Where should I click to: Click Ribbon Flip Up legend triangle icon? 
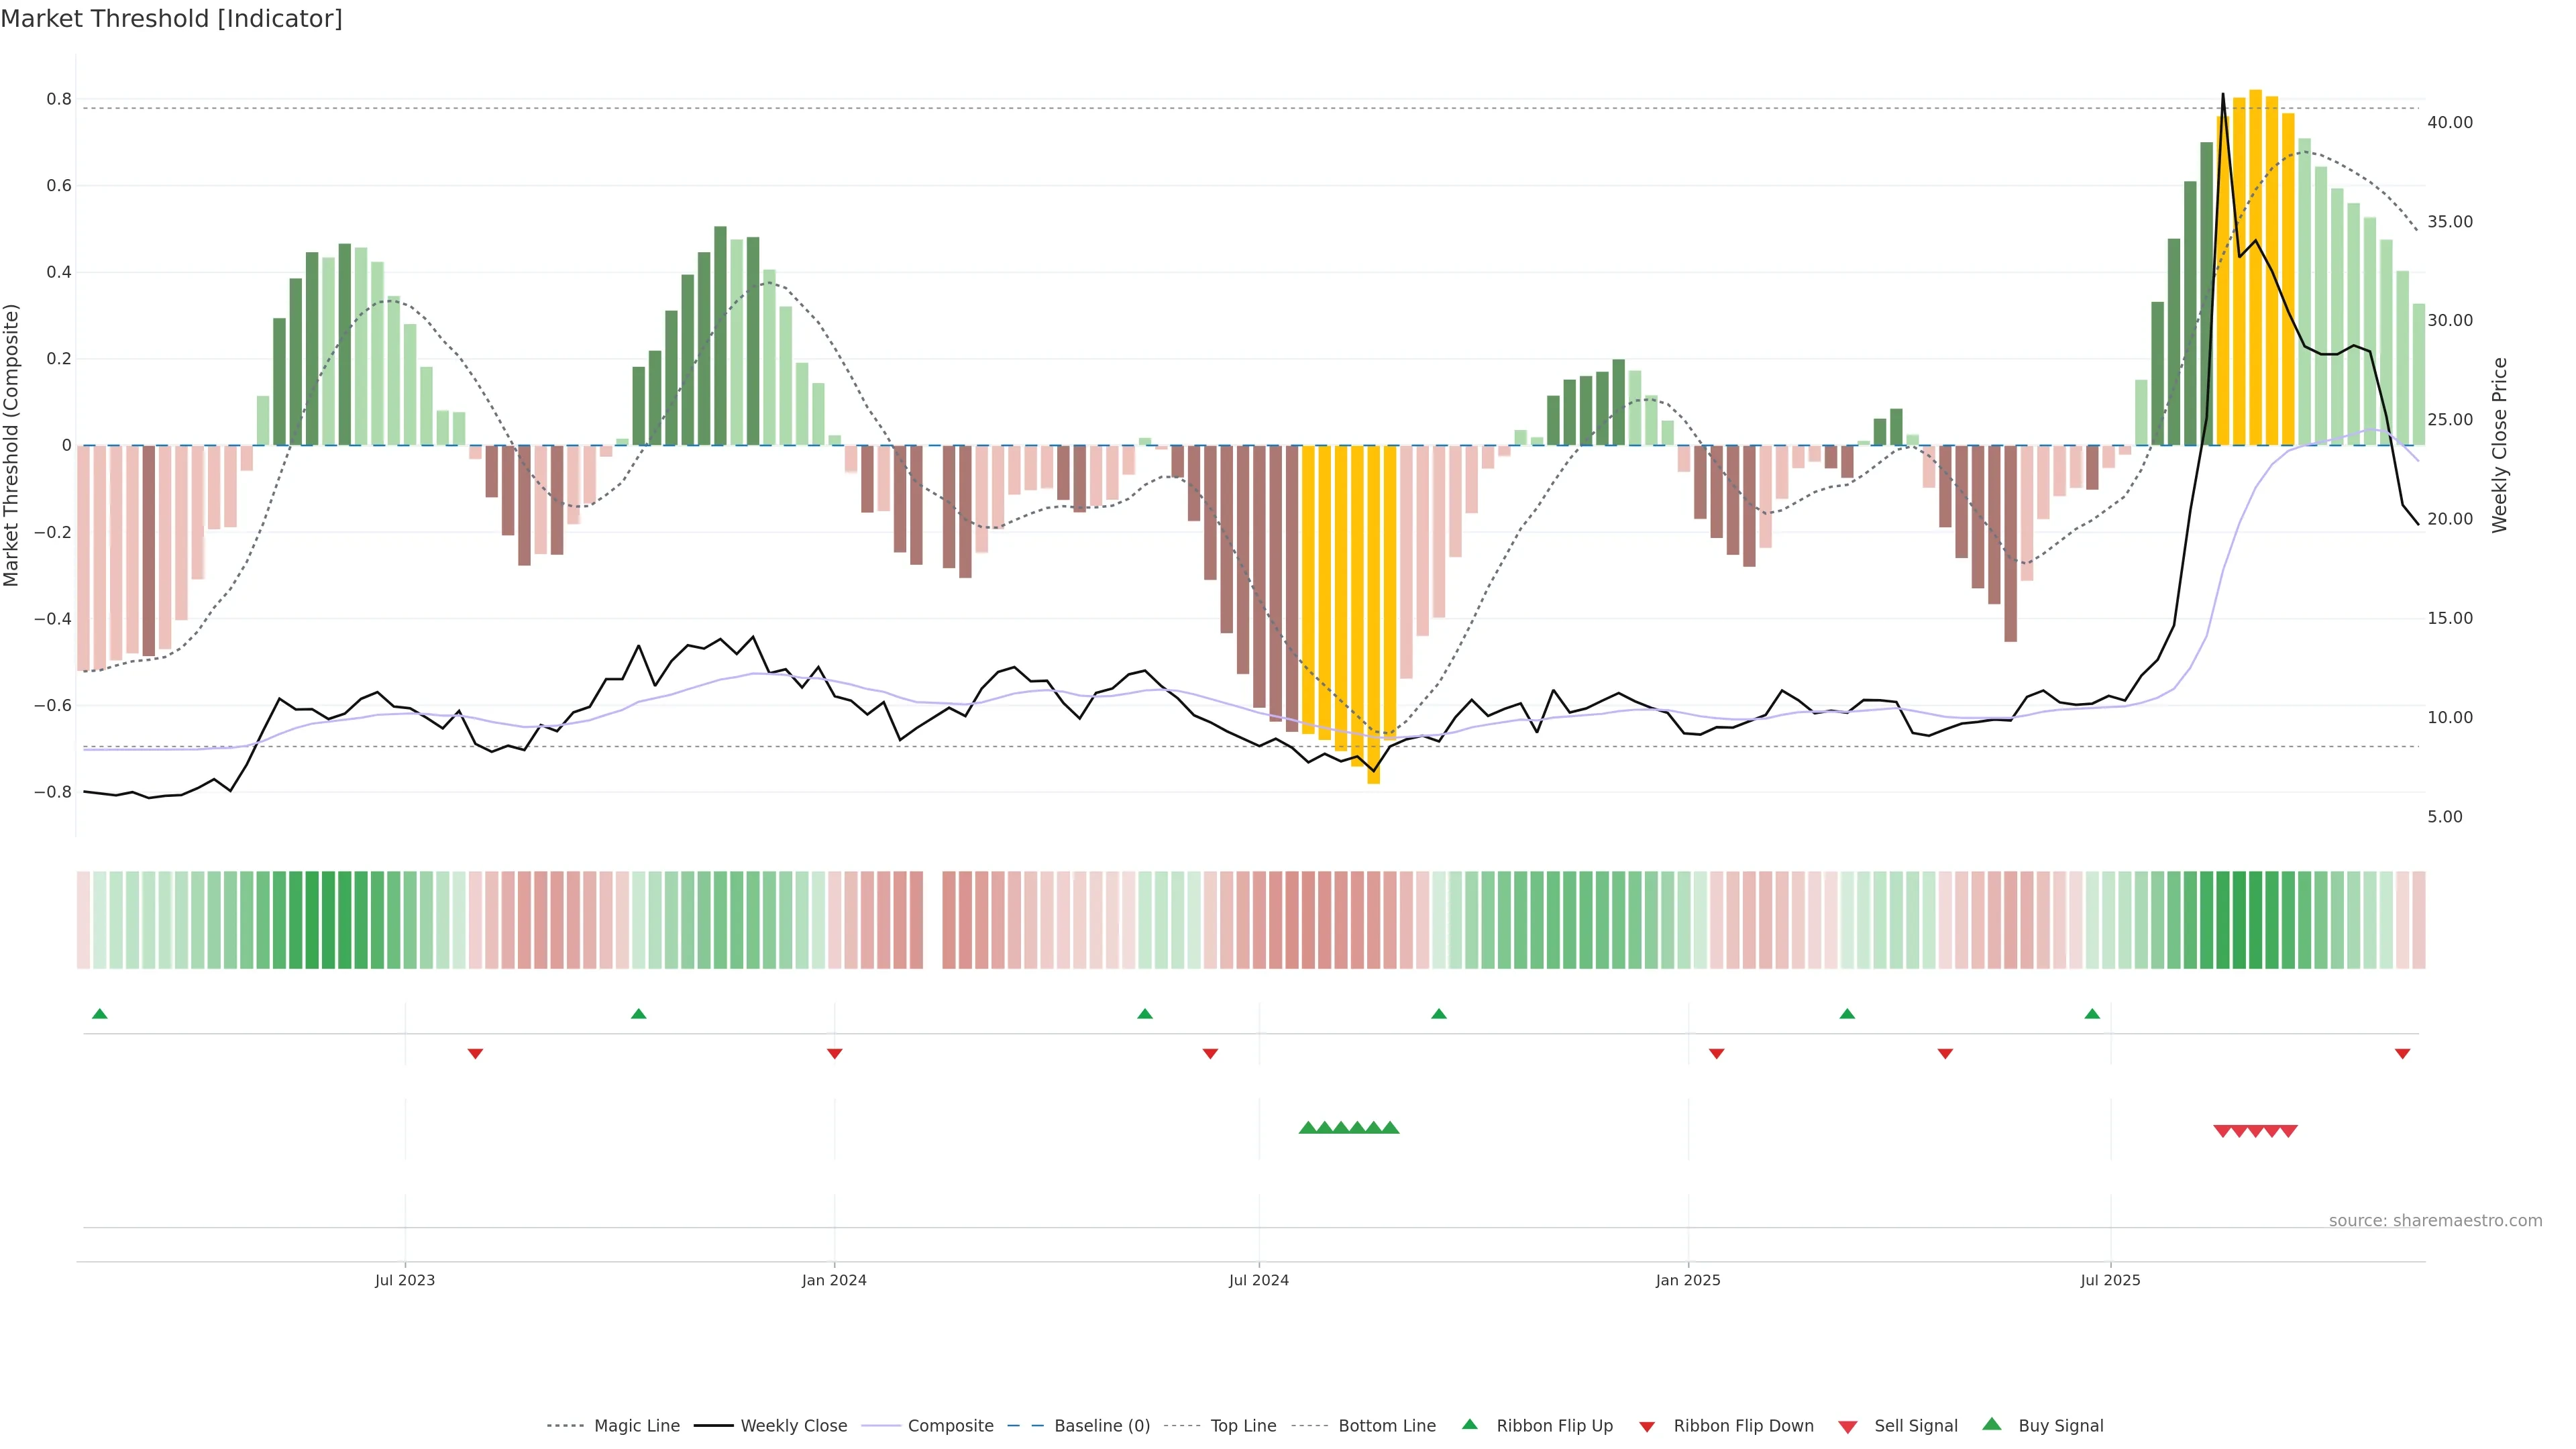[x=1469, y=1424]
